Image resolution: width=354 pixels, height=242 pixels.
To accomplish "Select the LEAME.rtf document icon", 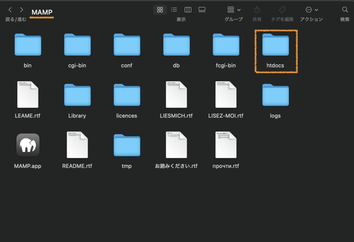I will (28, 94).
